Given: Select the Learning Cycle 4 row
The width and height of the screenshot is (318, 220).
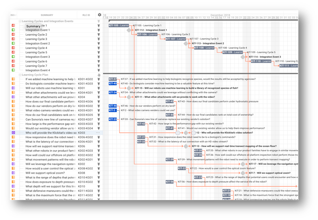Looking at the screenshot, I should 56,48.
